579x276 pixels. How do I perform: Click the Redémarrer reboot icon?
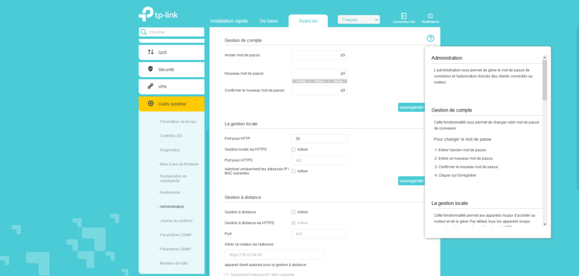coord(430,16)
